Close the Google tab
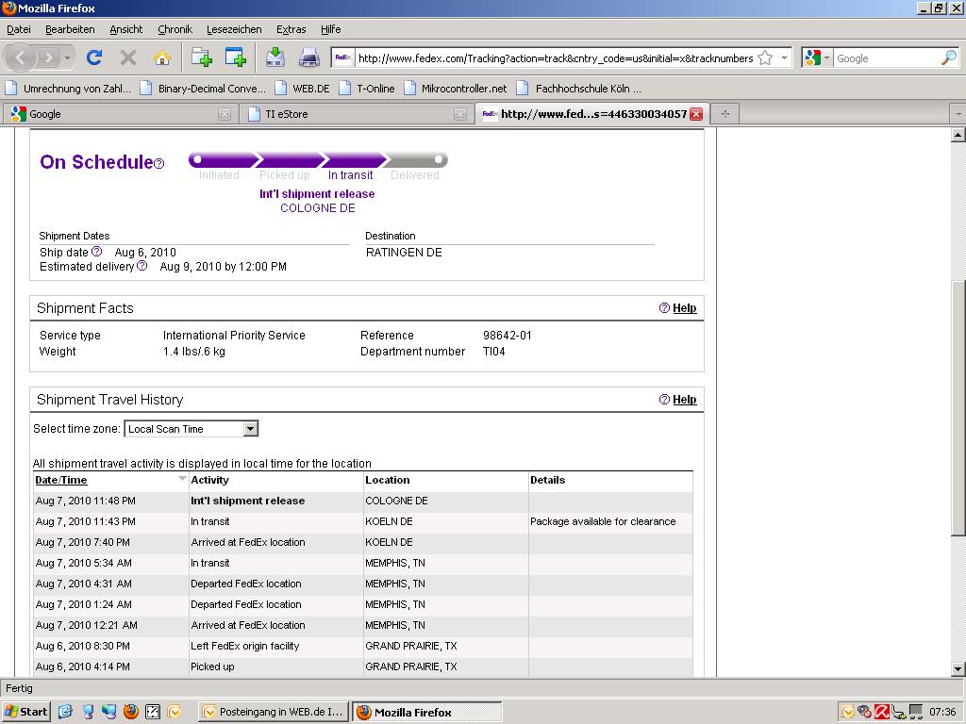The height and width of the screenshot is (724, 966). [x=225, y=114]
